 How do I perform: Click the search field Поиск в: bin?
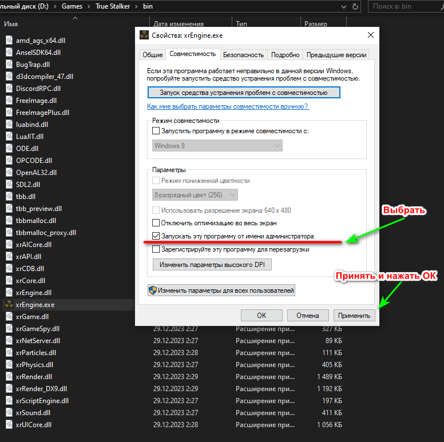click(406, 6)
